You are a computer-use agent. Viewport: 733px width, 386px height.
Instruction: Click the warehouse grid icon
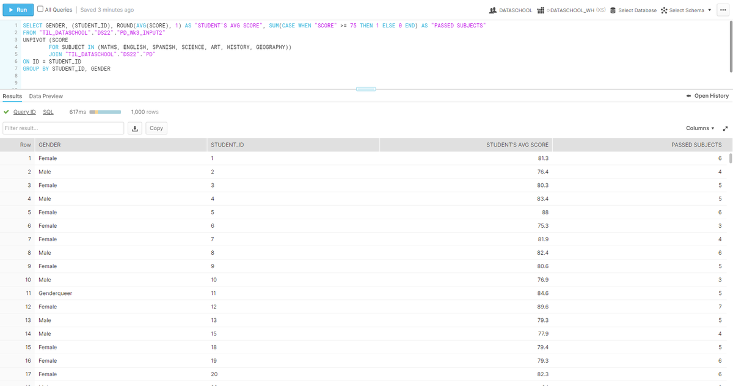(540, 10)
